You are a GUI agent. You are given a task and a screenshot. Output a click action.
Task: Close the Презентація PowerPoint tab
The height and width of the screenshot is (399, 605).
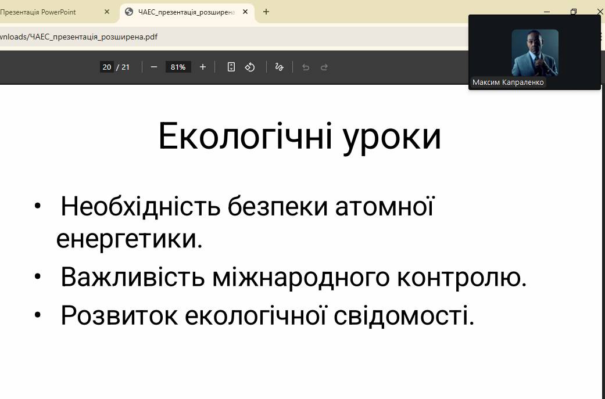pos(107,12)
